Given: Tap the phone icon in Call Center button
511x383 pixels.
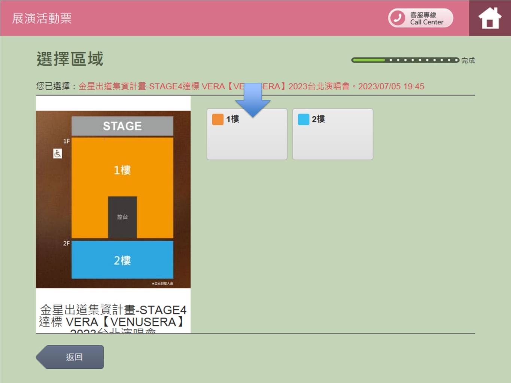Looking at the screenshot, I should pyautogui.click(x=398, y=18).
